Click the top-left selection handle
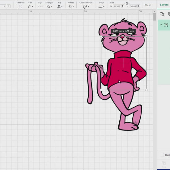This screenshot has height=170, width=170. pos(101,36)
